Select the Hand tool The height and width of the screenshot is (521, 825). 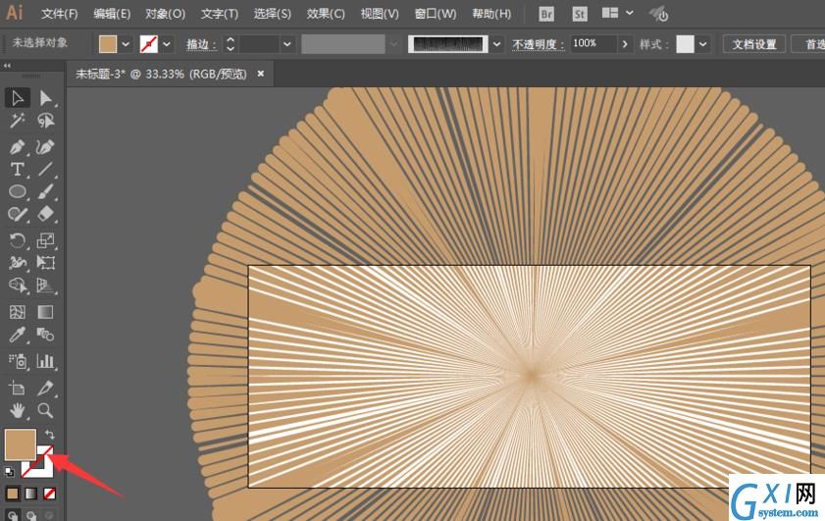coord(18,410)
